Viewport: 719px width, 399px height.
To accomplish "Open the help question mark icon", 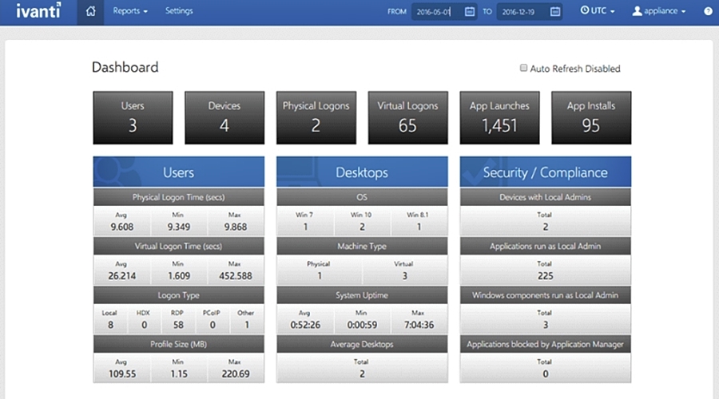I will point(708,11).
